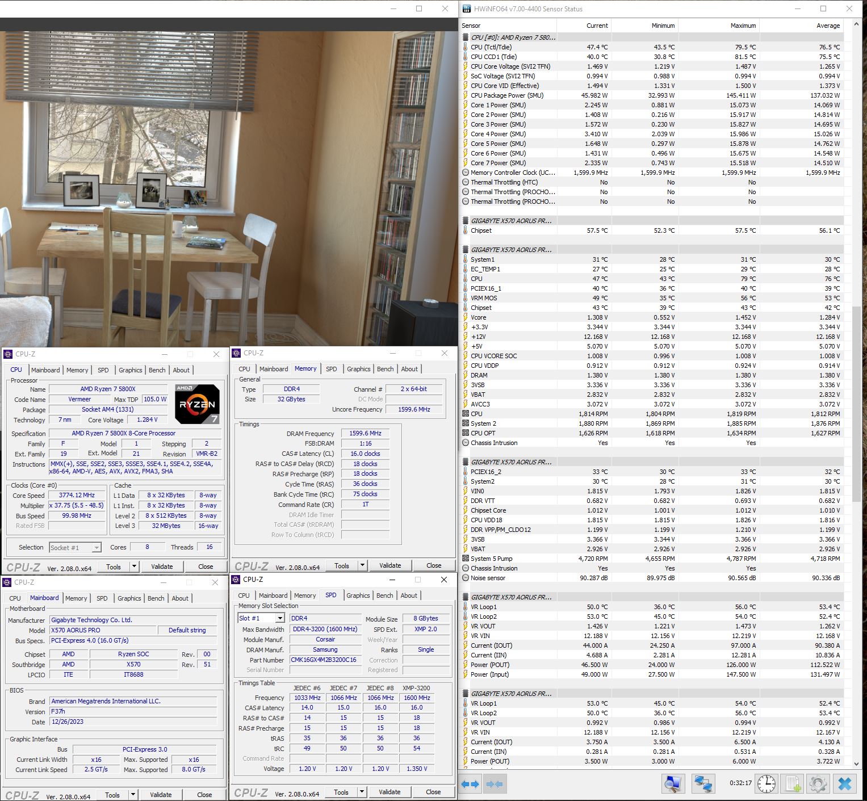867x801 pixels.
Task: Click the Current column header in HWiNFO
Action: pyautogui.click(x=584, y=26)
